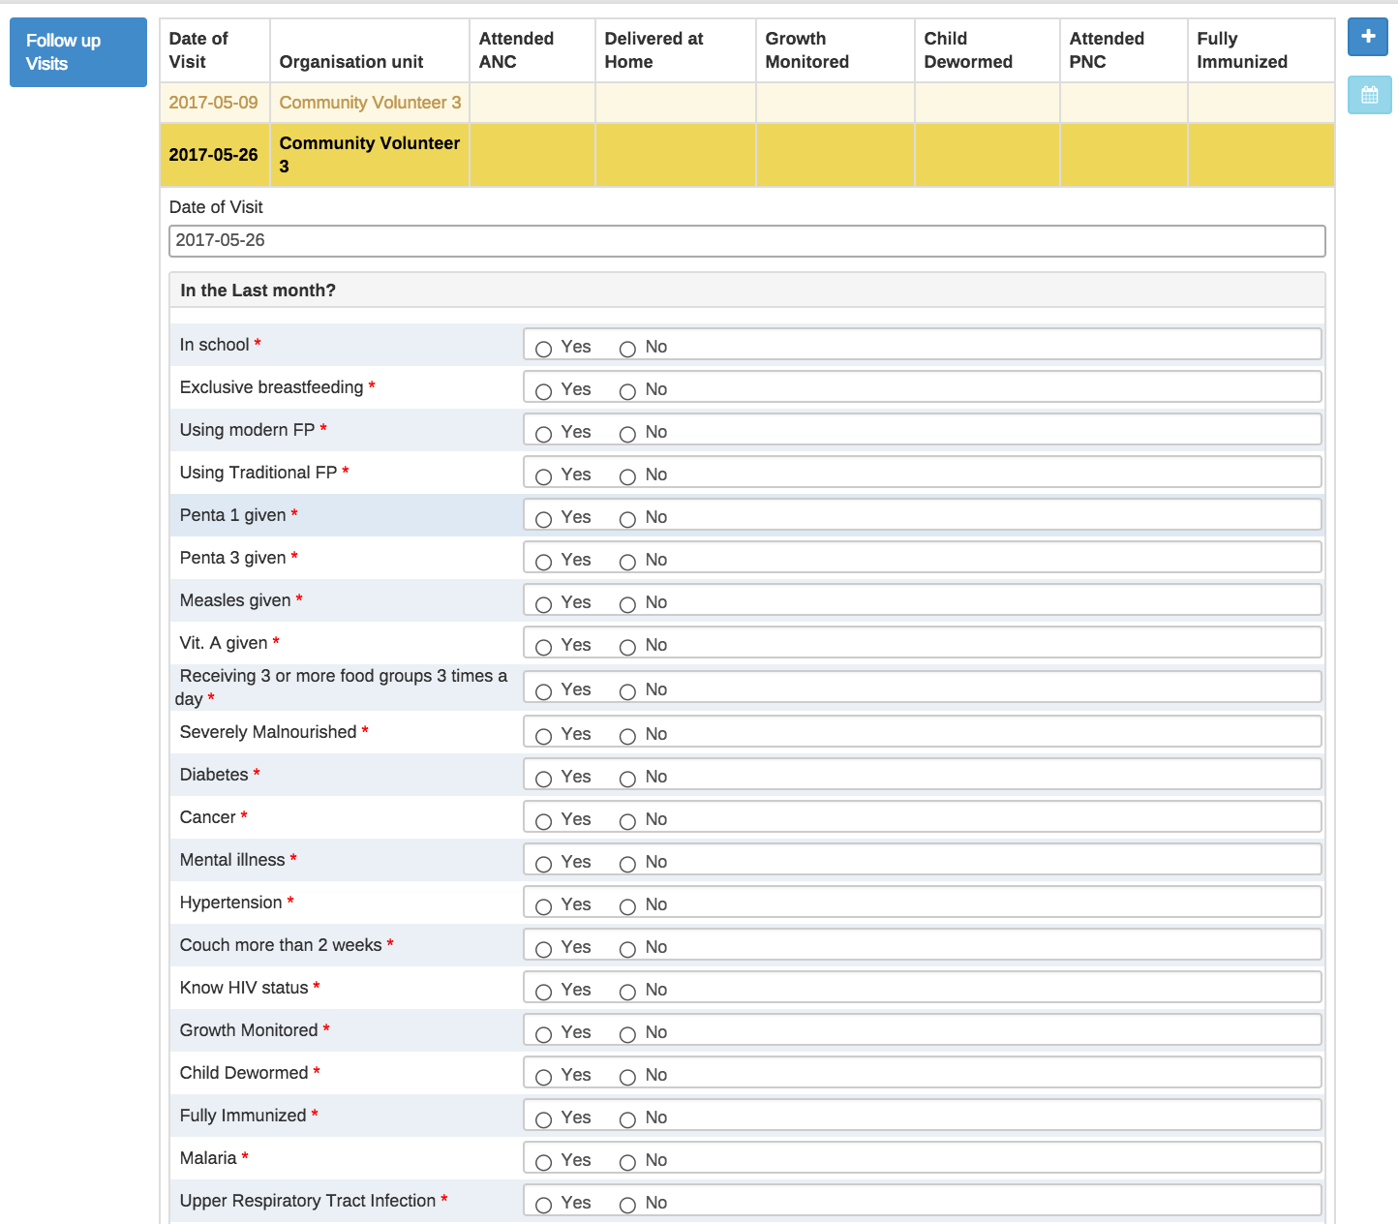Choose Yes for Using modern FP
1398x1224 pixels.
544,434
